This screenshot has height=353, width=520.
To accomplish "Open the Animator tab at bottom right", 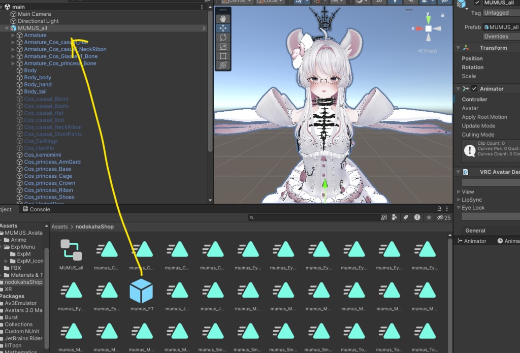I will pyautogui.click(x=473, y=241).
